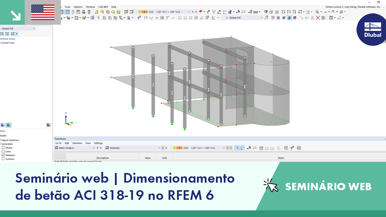The image size is (386, 217).
Task: Open the Summary panel CO2 load combination dropdown
Action: 224,148
